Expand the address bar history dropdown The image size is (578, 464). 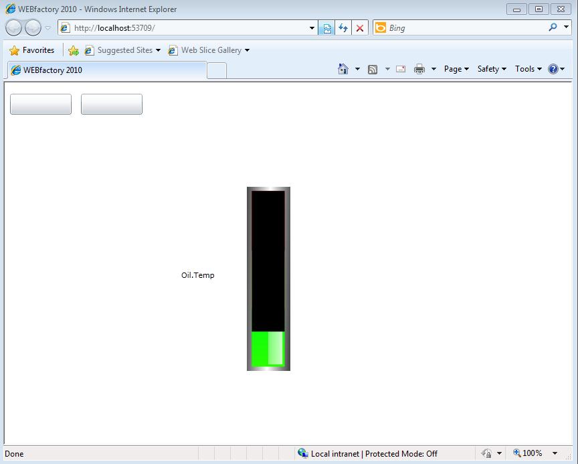pos(312,28)
